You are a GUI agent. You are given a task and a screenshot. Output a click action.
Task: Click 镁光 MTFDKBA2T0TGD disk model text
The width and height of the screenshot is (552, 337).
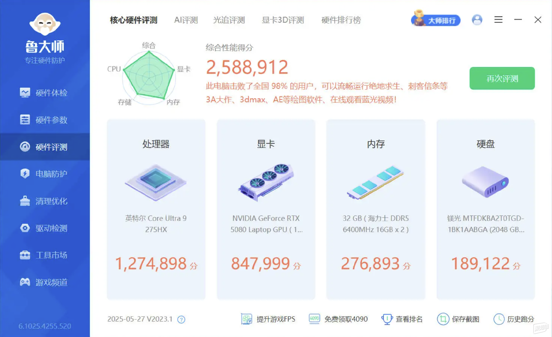pos(486,224)
